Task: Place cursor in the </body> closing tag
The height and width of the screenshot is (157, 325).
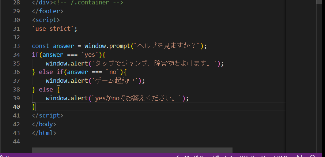Action: 44,124
